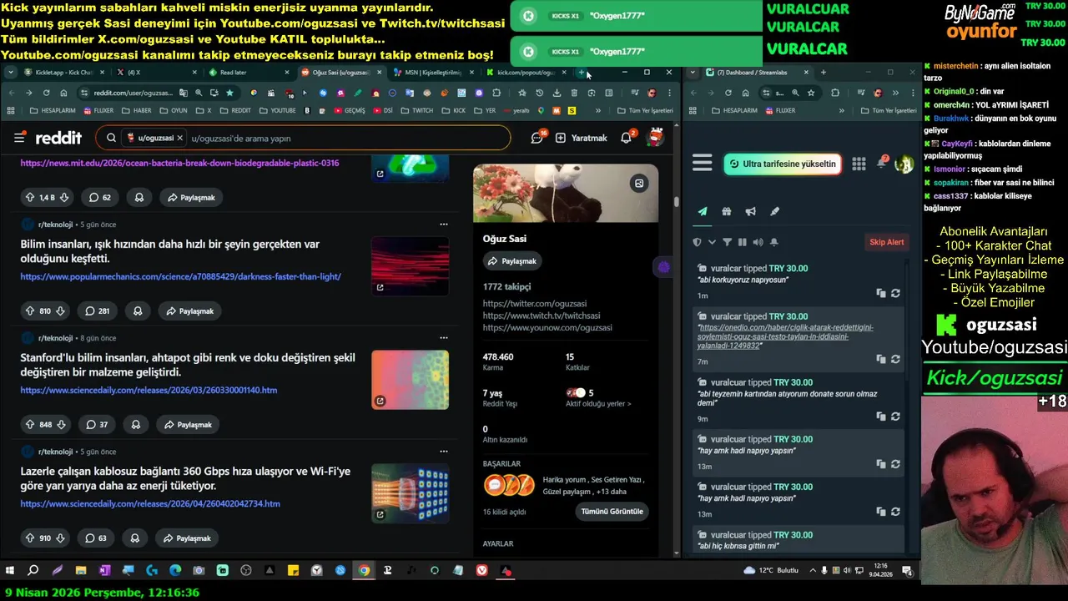The width and height of the screenshot is (1068, 601).
Task: Open the YOUTUBE bookmarks folder
Action: coord(277,110)
